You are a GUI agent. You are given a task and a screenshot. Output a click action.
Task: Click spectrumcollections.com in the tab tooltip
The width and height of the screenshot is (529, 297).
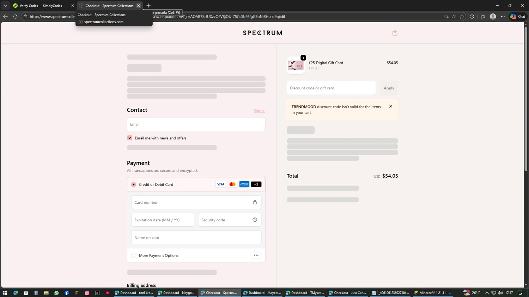point(104,22)
